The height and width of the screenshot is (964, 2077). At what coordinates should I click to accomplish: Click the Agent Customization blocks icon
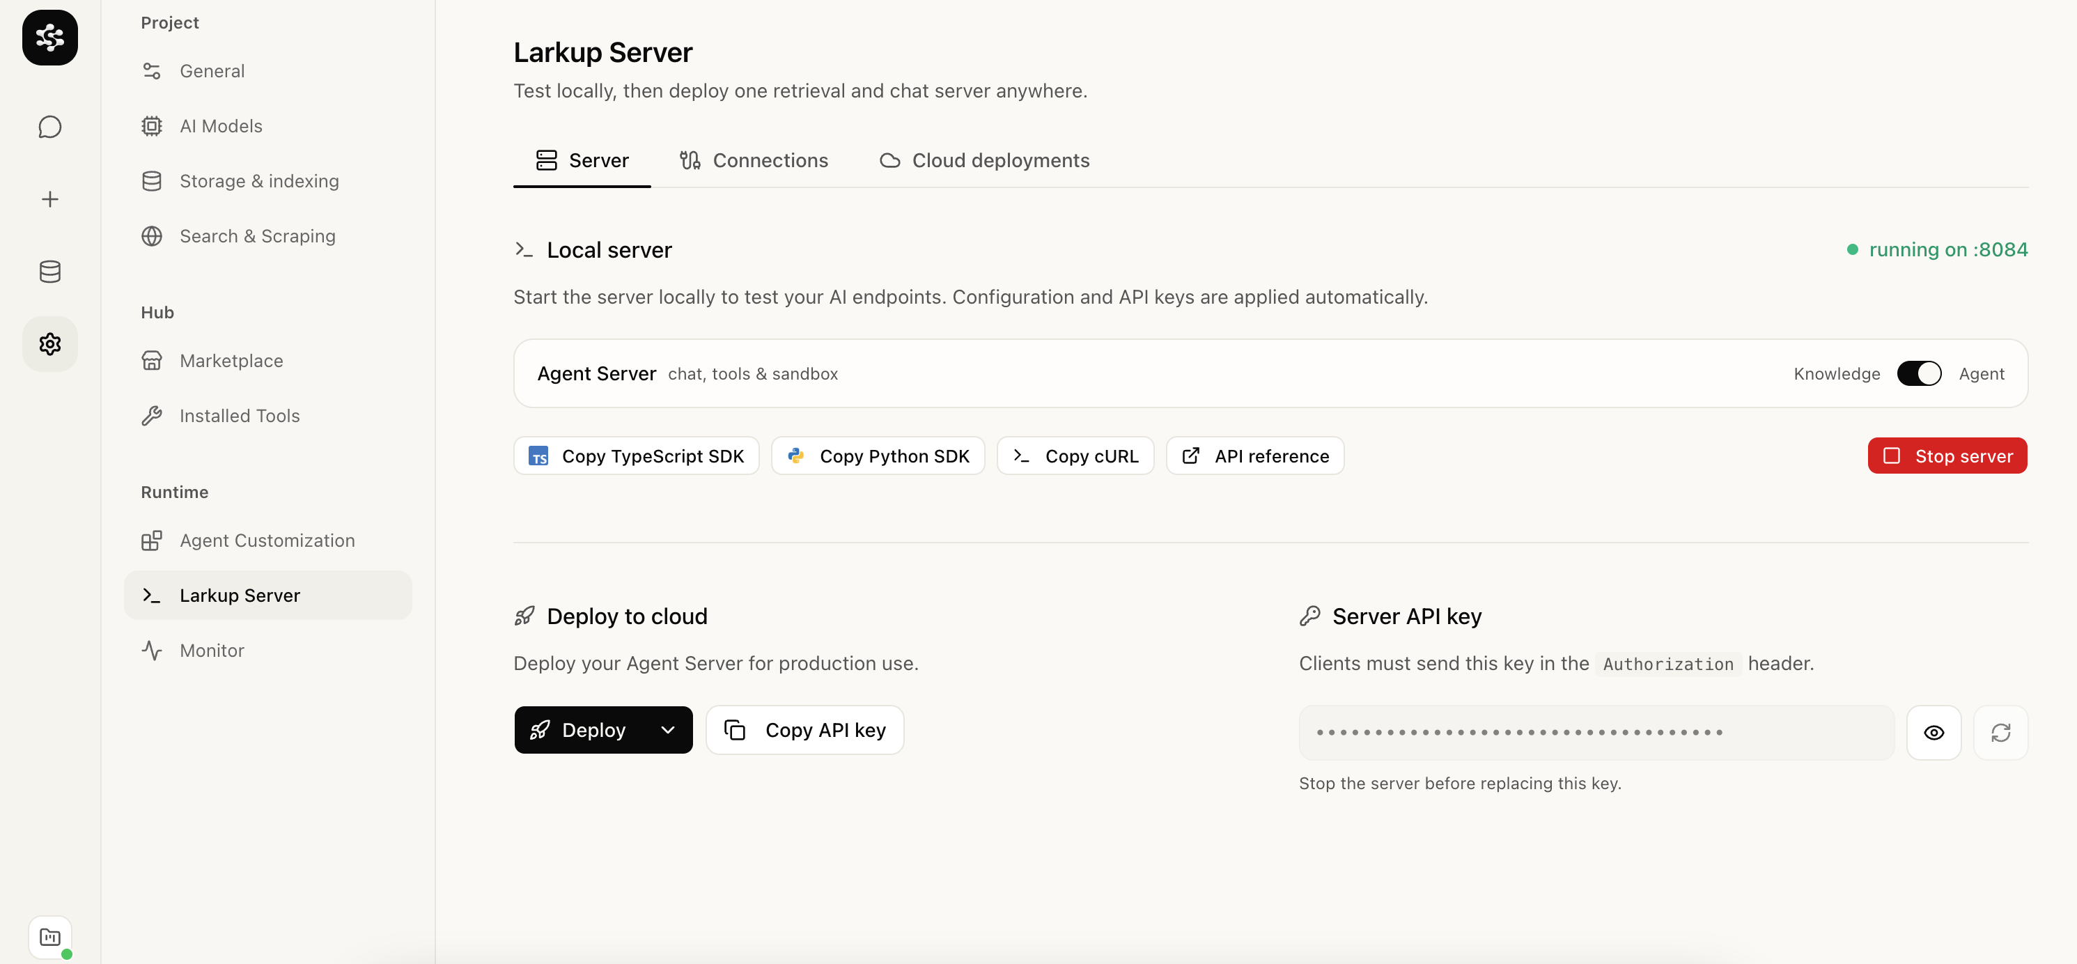[x=152, y=540]
